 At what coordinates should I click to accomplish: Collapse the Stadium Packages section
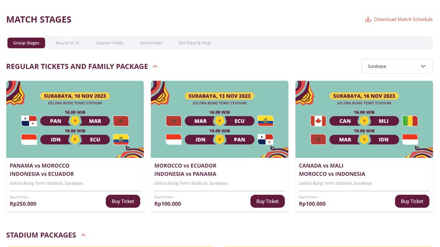[x=83, y=235]
